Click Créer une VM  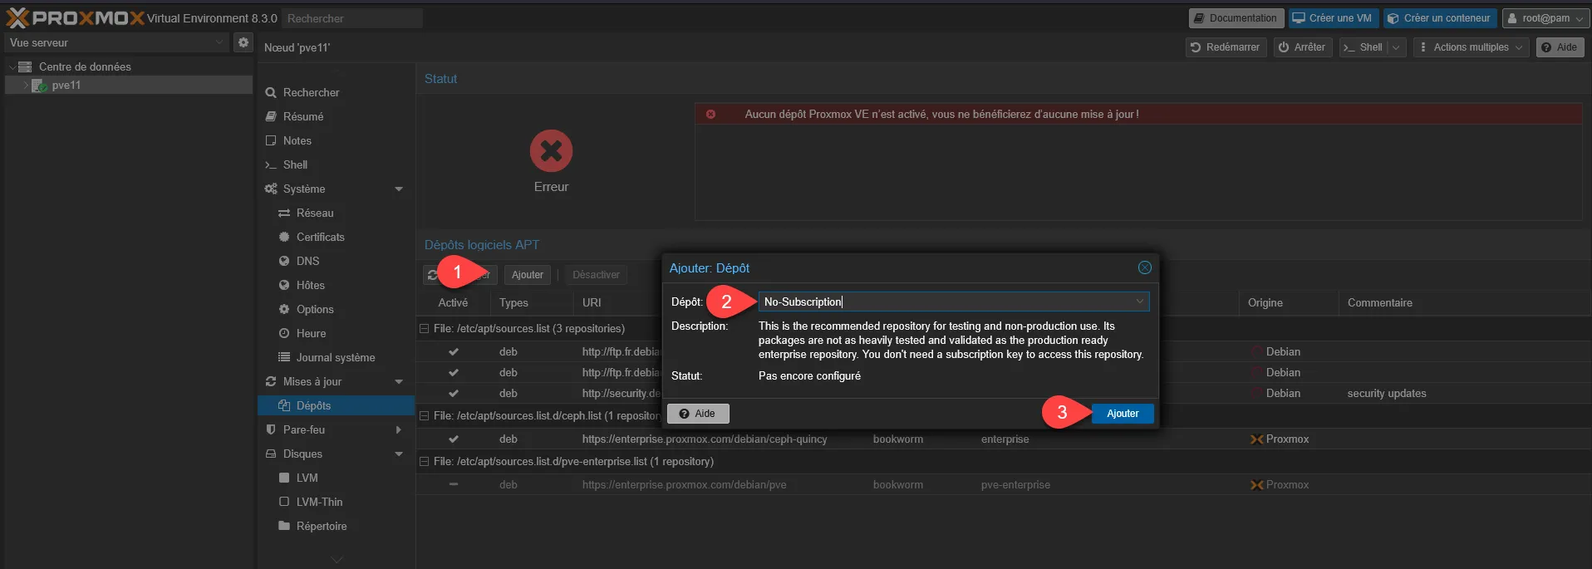click(x=1333, y=18)
